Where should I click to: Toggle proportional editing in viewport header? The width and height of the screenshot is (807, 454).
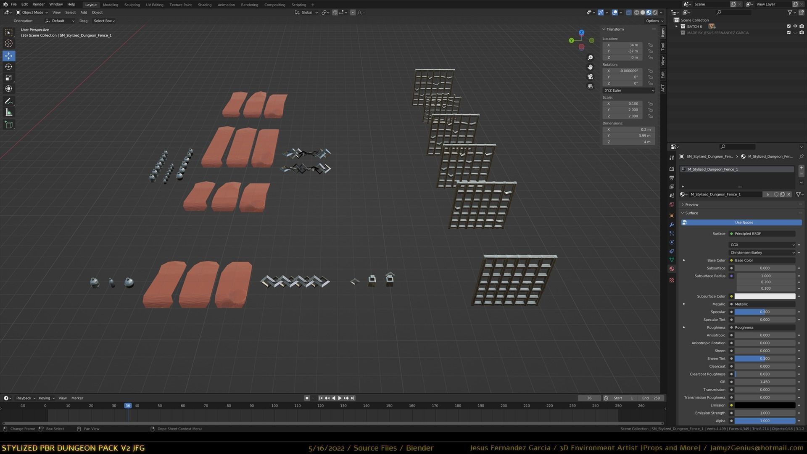click(353, 13)
